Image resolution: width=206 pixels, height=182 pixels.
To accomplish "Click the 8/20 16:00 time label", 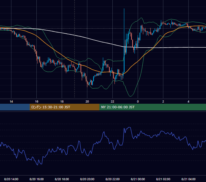I will point(37,179).
